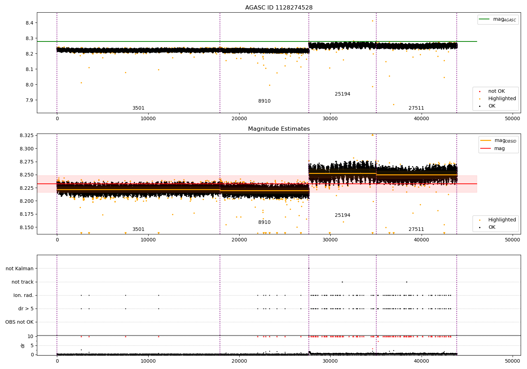Click the "3501" obsid label in the top plot
The width and height of the screenshot is (527, 369).
click(x=138, y=108)
